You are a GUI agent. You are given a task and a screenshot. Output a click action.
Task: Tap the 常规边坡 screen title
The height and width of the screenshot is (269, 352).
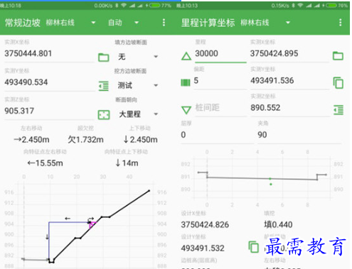click(23, 23)
